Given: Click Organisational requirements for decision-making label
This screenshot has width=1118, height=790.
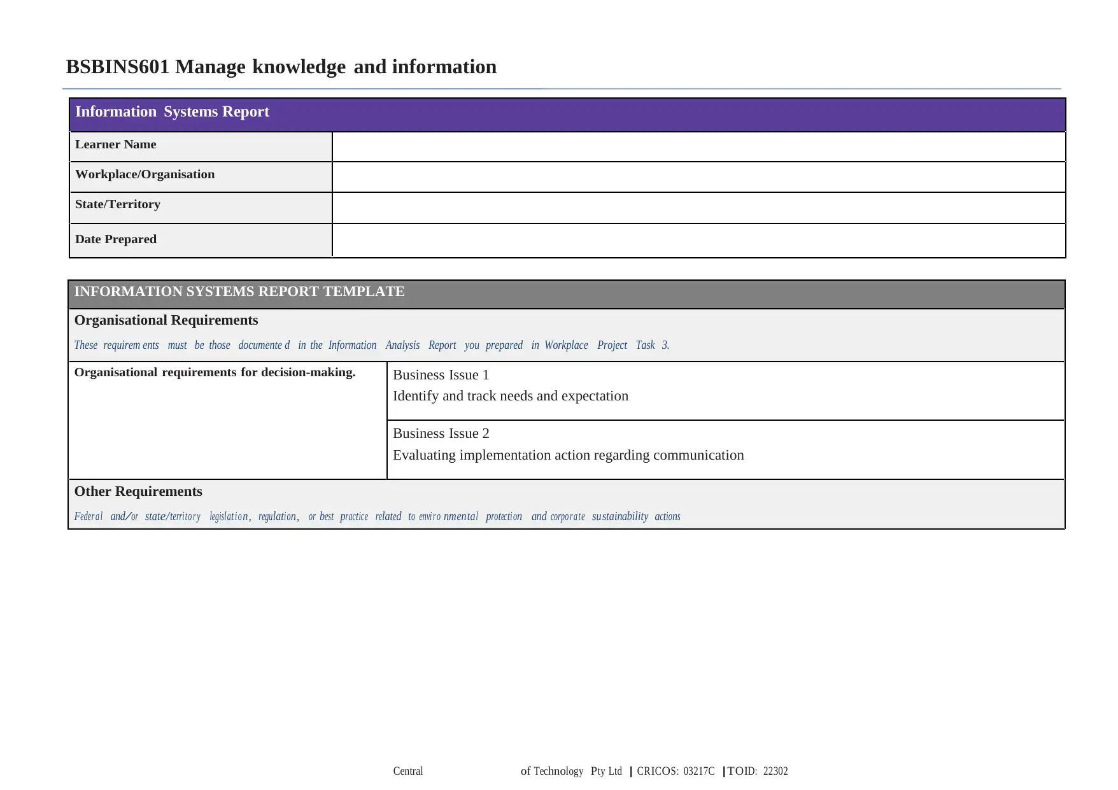Looking at the screenshot, I should point(215,372).
